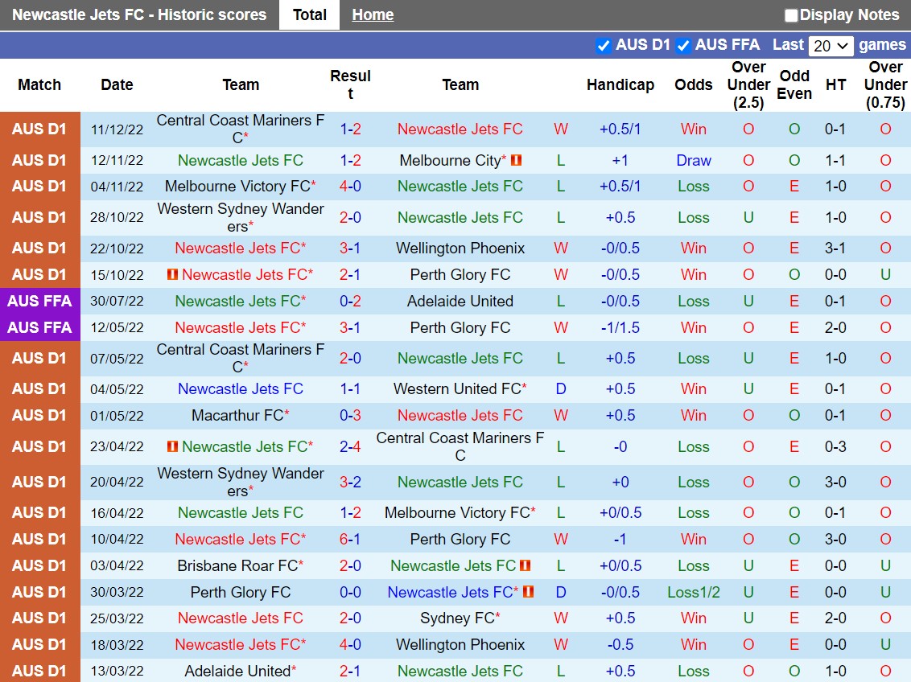Select the date 07/05/22
The width and height of the screenshot is (911, 682).
pyautogui.click(x=117, y=358)
